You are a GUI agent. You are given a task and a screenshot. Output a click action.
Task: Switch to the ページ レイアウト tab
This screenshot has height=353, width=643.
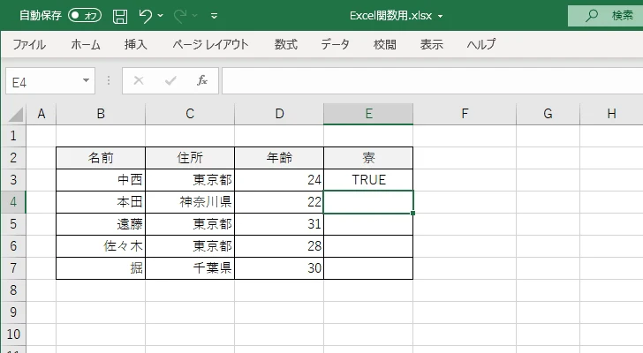[x=210, y=44]
